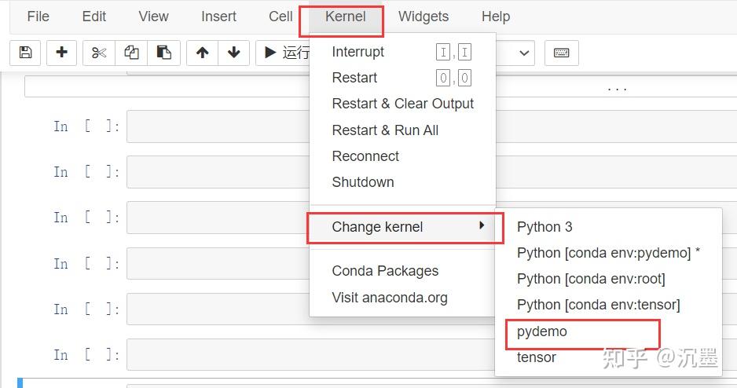The height and width of the screenshot is (388, 737).
Task: Open the Kernel menu
Action: pyautogui.click(x=345, y=16)
